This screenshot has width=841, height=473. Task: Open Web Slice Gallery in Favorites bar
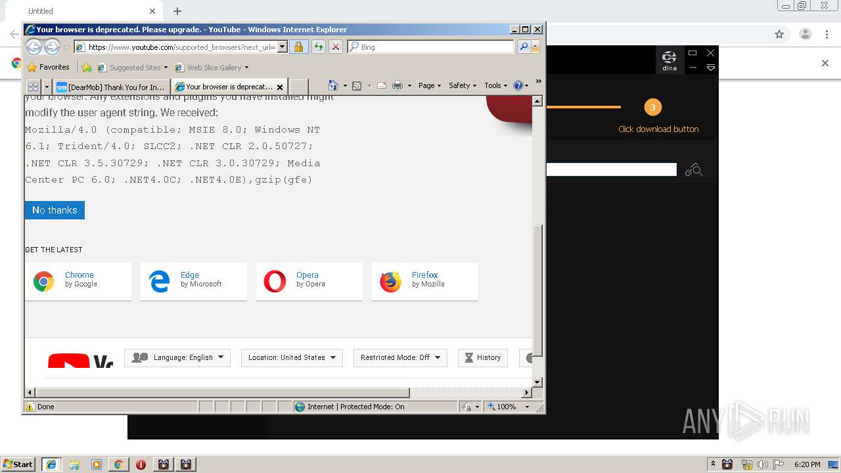tap(211, 67)
